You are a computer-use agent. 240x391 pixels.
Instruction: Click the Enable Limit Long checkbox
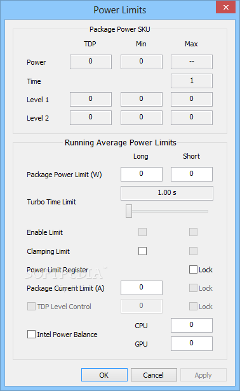(x=142, y=232)
